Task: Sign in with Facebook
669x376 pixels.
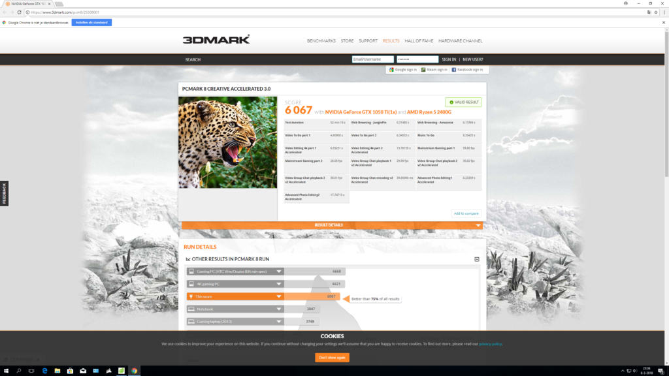Action: point(467,69)
